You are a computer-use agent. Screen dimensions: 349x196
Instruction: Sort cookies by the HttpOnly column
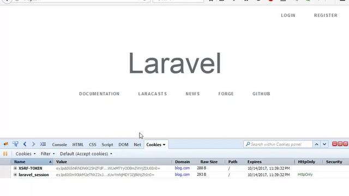click(309, 162)
